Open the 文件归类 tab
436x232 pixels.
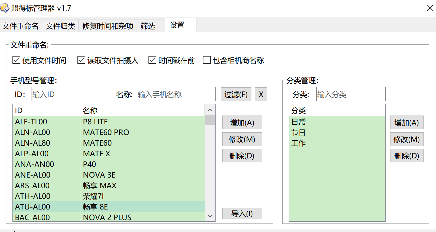tap(60, 26)
